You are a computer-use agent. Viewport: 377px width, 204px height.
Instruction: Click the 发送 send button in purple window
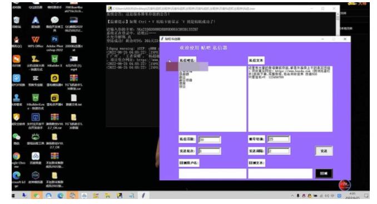click(324, 151)
